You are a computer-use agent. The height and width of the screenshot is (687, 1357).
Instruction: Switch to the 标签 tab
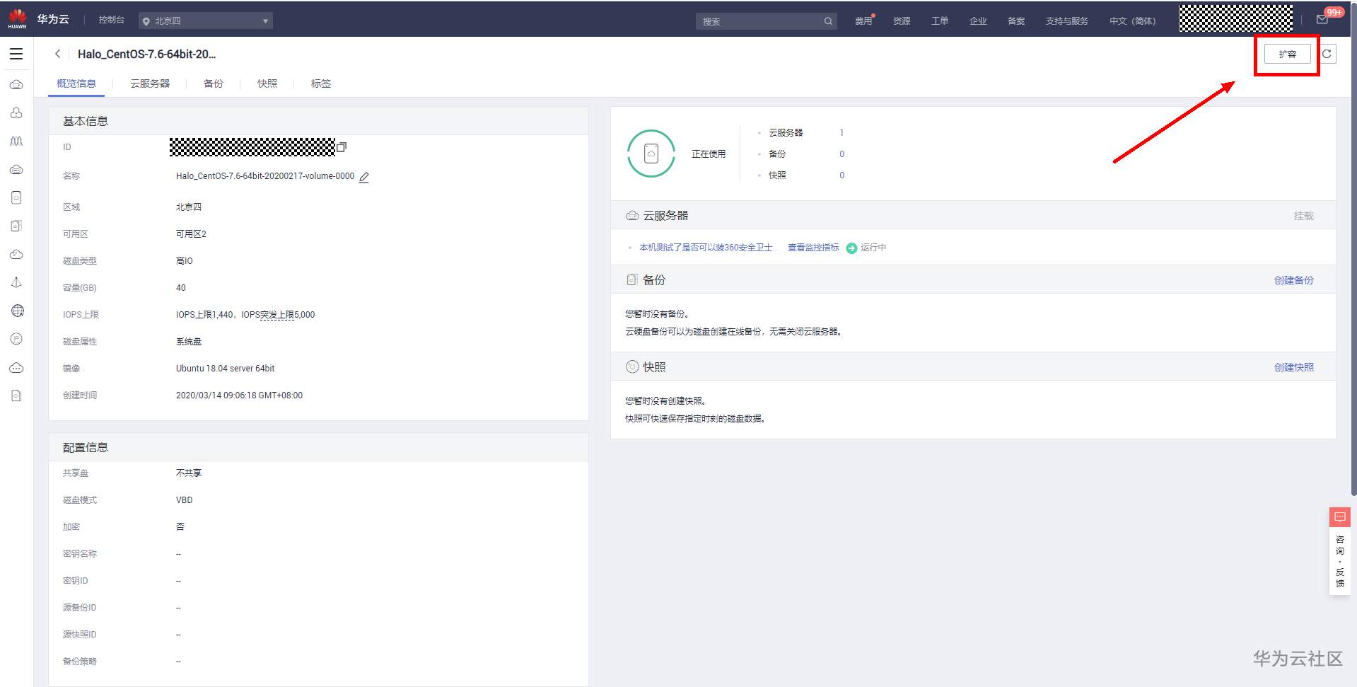tap(321, 83)
